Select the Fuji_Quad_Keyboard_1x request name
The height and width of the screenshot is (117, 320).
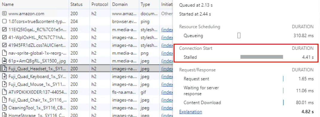coord(37,77)
